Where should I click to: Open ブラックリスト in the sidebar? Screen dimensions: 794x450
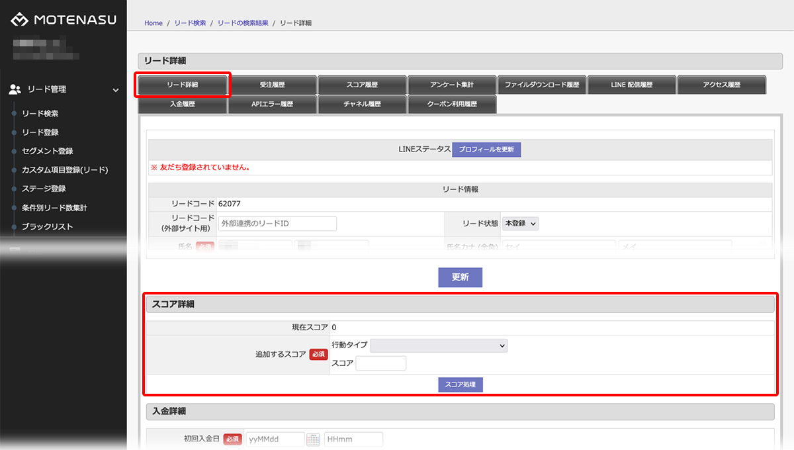coord(47,226)
